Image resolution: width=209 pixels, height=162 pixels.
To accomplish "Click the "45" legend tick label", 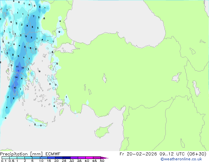I will tap(94, 161).
